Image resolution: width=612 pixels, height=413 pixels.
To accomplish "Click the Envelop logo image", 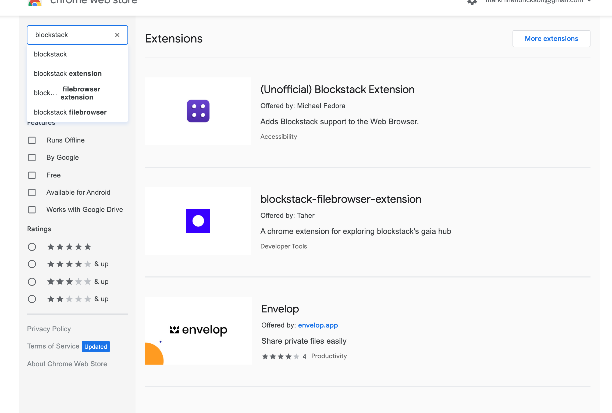I will [x=198, y=330].
